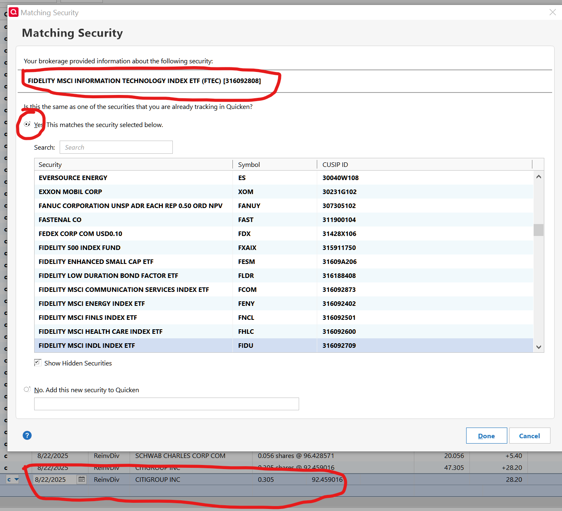Click symbol FCOM in list
Image resolution: width=562 pixels, height=511 pixels.
[247, 289]
